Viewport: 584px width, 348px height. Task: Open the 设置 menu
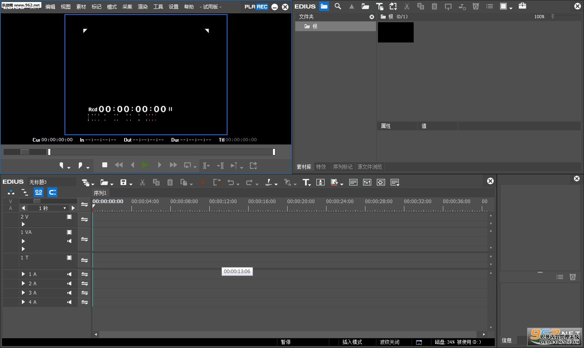pyautogui.click(x=174, y=6)
